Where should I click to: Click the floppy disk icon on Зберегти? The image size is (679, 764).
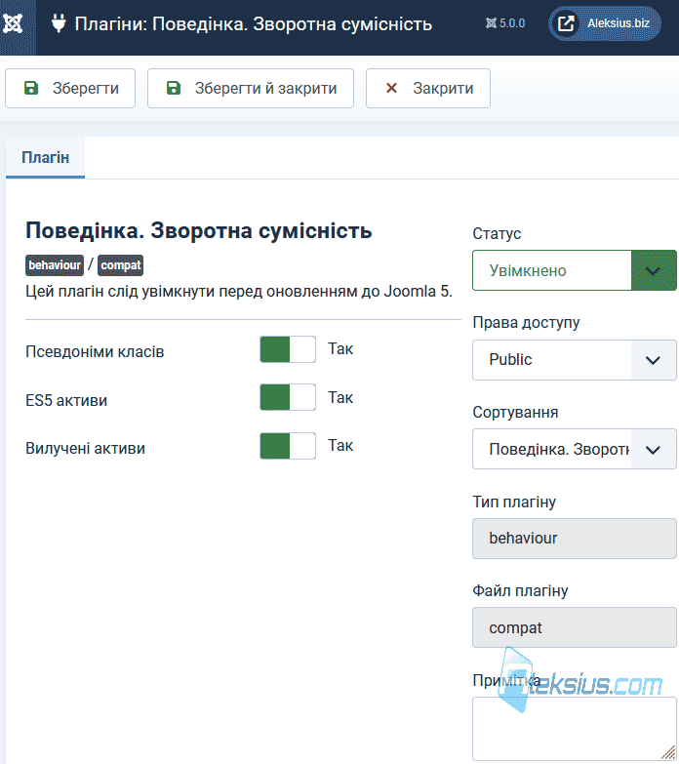(x=31, y=88)
